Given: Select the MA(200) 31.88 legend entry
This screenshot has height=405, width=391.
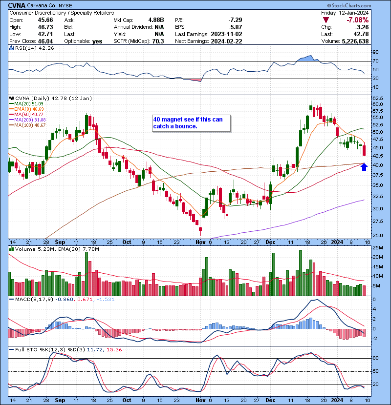Looking at the screenshot, I should [27, 120].
